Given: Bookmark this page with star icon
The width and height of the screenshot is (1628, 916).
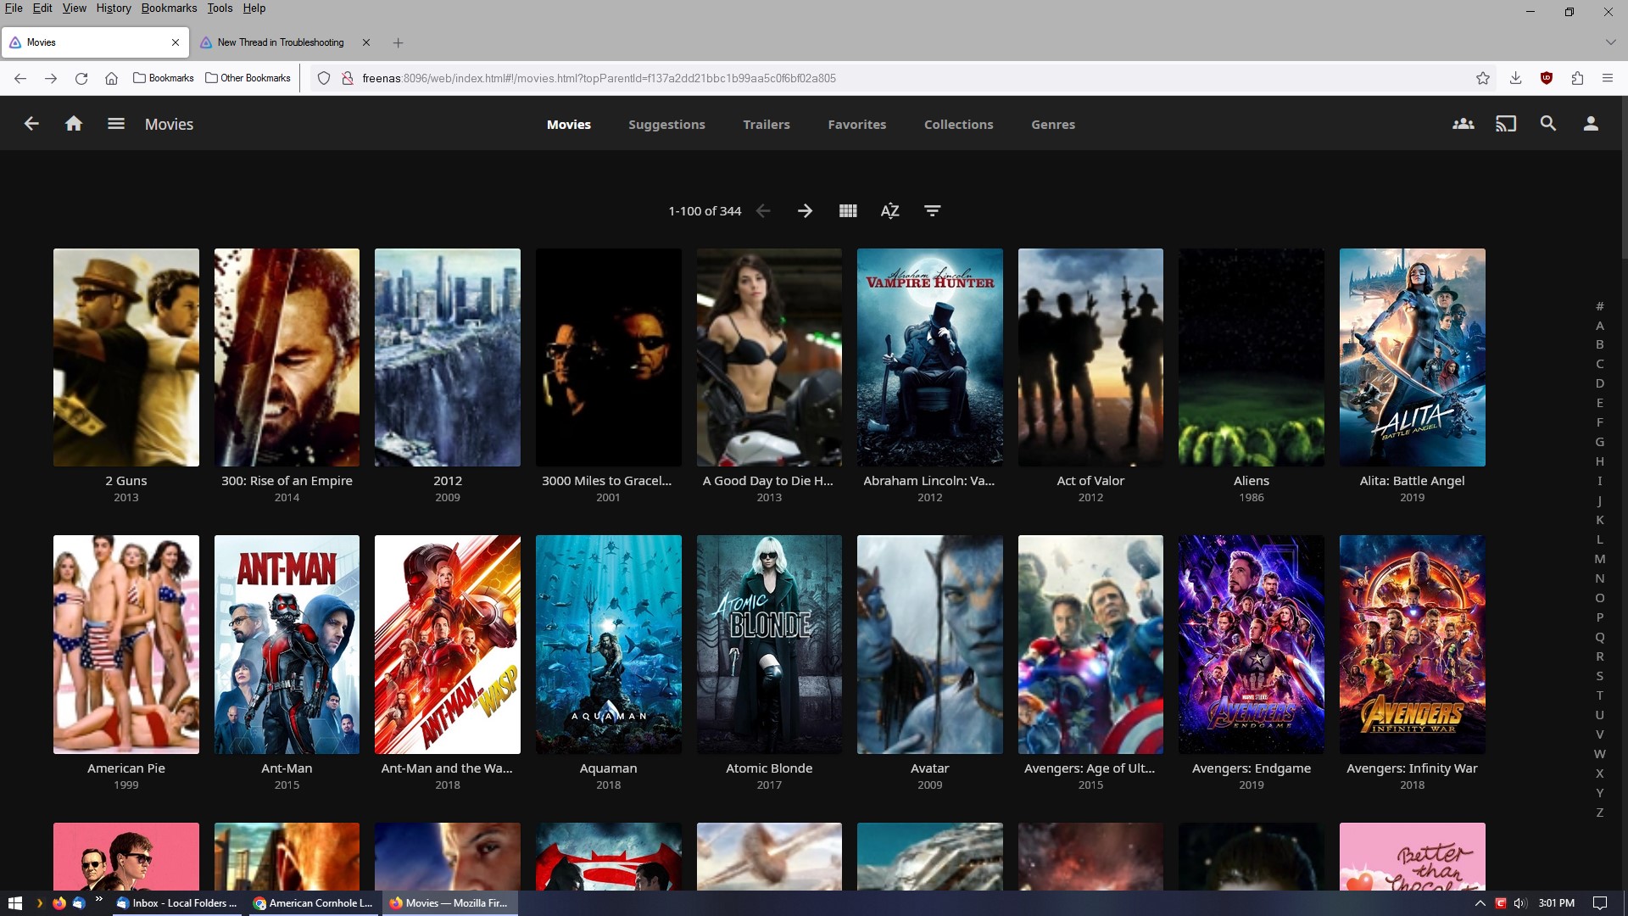Looking at the screenshot, I should [x=1482, y=78].
